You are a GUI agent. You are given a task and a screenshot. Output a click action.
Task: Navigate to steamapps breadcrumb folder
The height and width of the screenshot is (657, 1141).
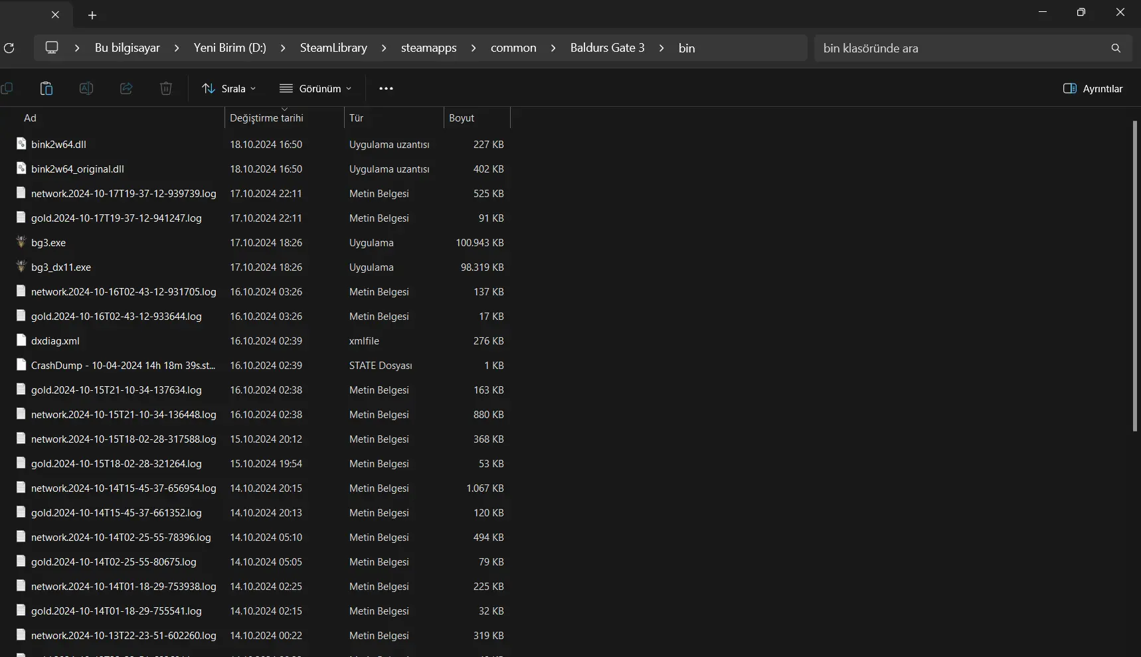[x=428, y=48]
